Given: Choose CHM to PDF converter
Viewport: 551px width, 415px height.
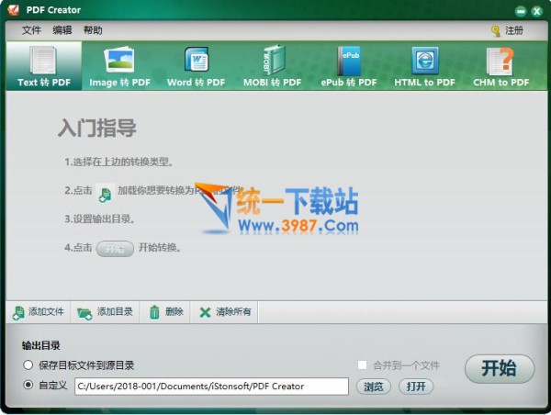Looking at the screenshot, I should [500, 64].
